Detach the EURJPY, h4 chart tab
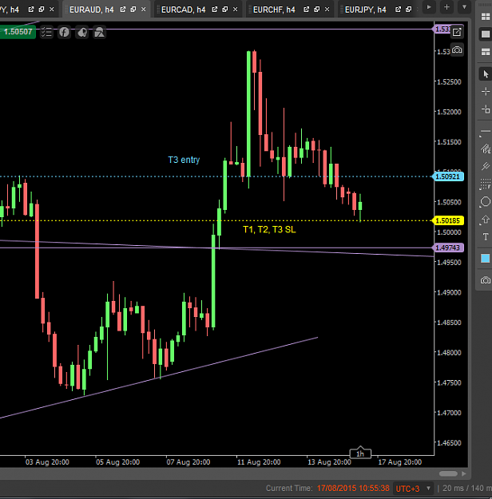 (398, 10)
